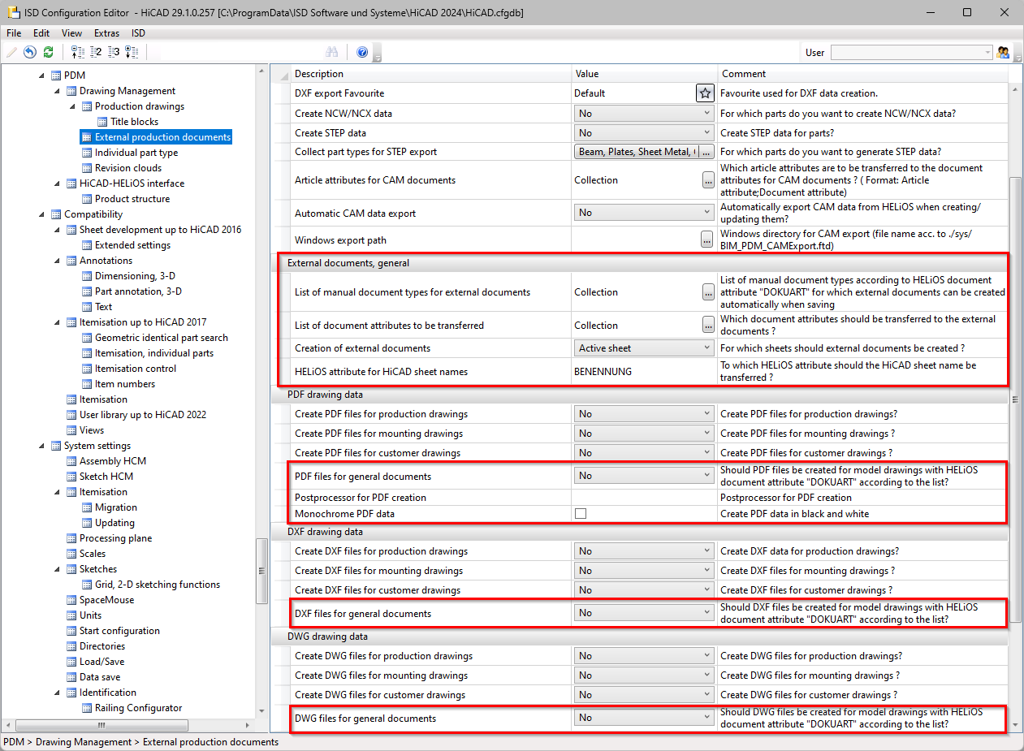
Task: Click the Postprocessor for PDF creation value field
Action: pyautogui.click(x=644, y=497)
